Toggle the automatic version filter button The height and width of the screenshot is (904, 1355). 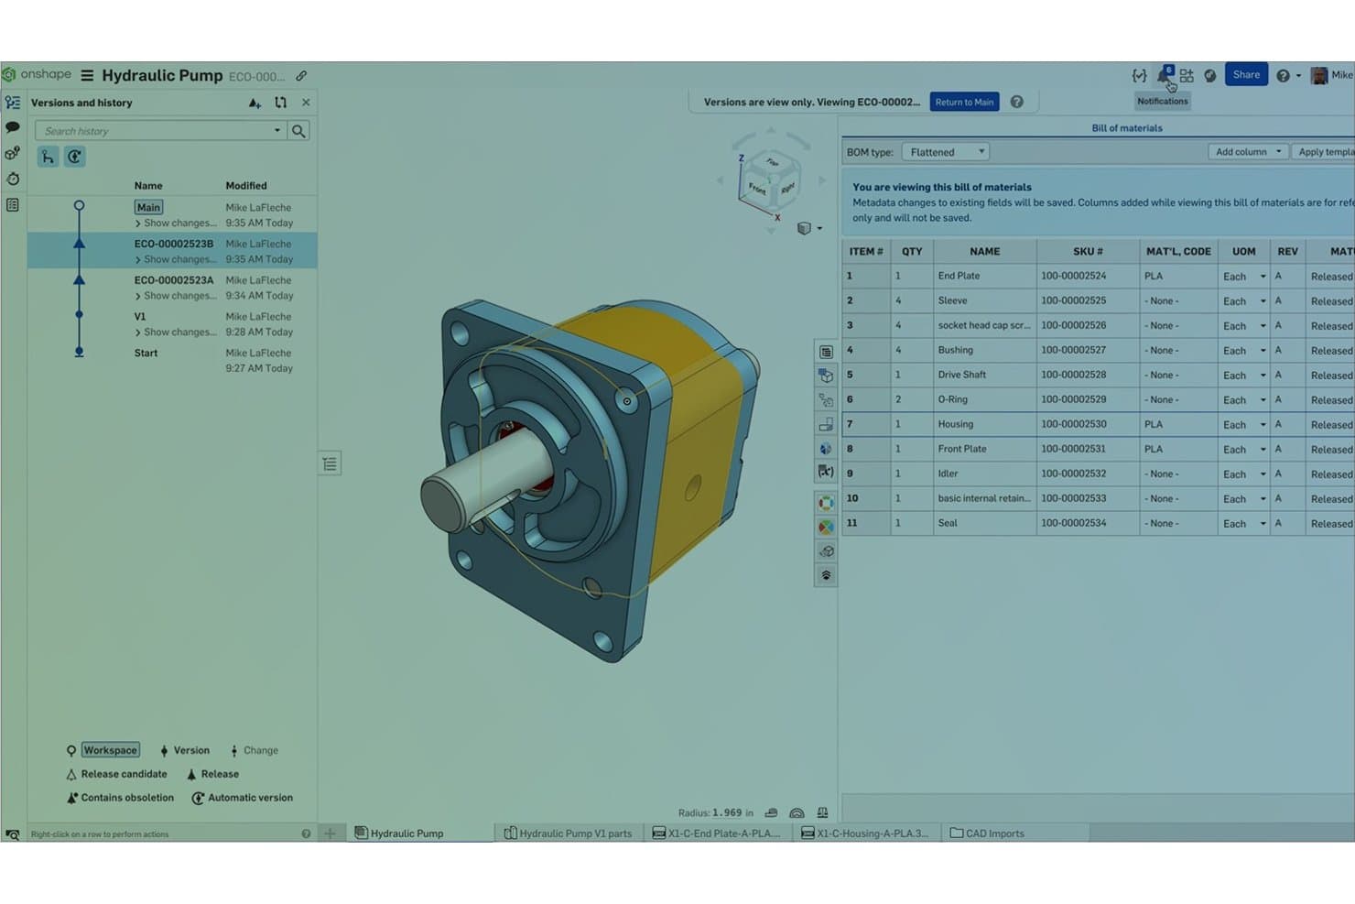tap(74, 157)
